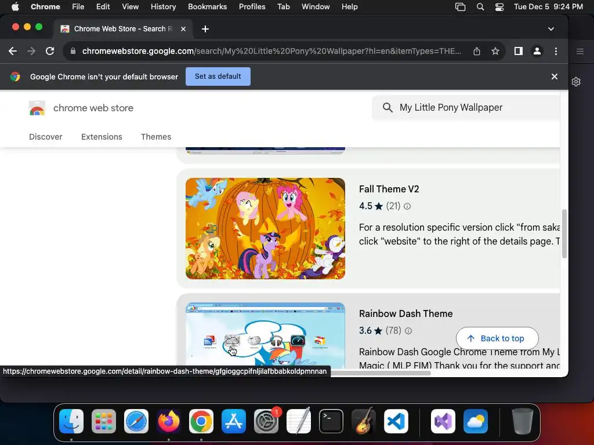
Task: Close the Chrome Web Store tab
Action: [183, 29]
